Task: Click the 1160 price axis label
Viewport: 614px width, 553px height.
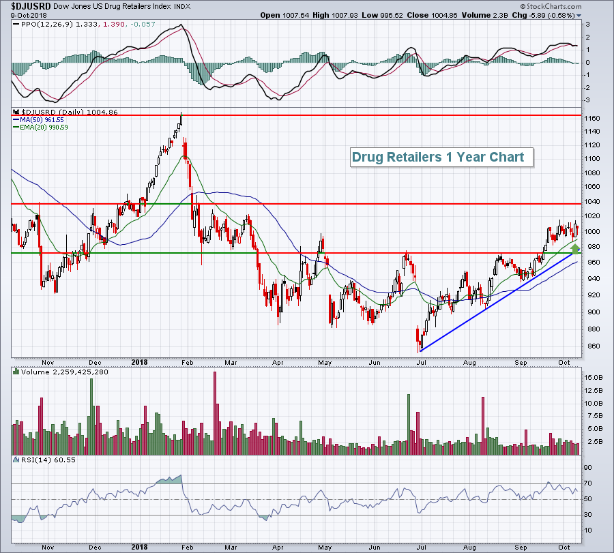Action: point(592,119)
